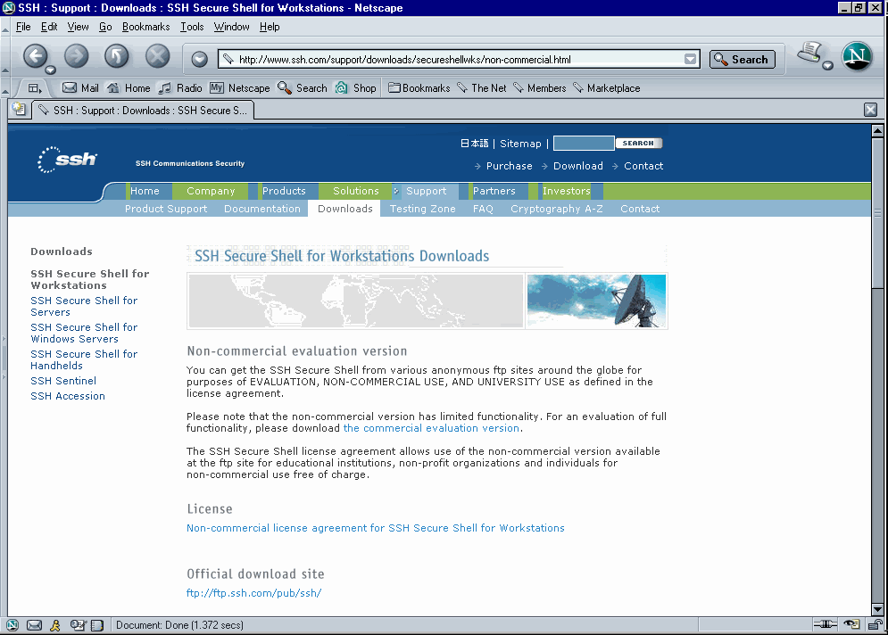Open the Back button history dropdown arrow
Viewport: 888px width, 635px height.
click(51, 70)
